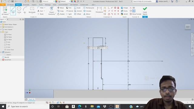
Task: Activate the Stretch command
Action: (x=78, y=11)
